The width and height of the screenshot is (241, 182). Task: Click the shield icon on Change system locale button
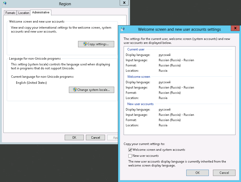(75, 90)
